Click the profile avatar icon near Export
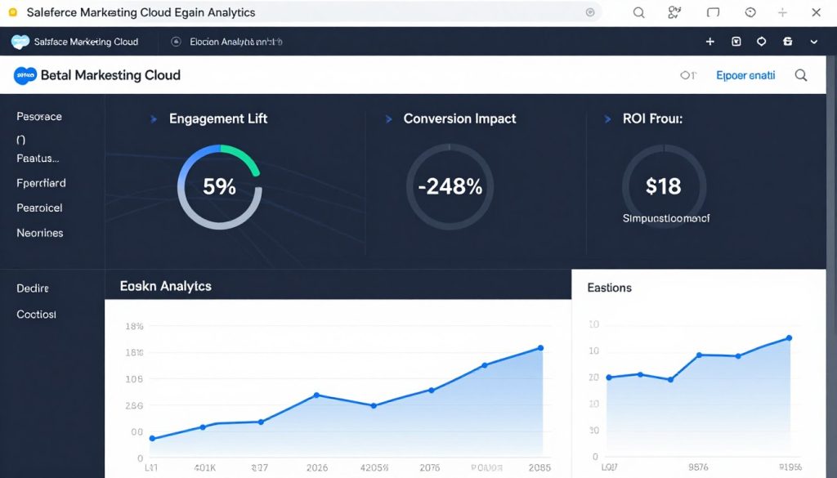Screen dimensions: 837x478 (687, 74)
